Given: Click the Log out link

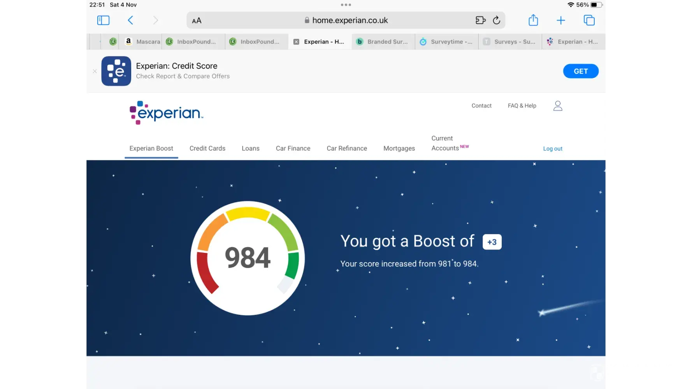Looking at the screenshot, I should [x=552, y=149].
